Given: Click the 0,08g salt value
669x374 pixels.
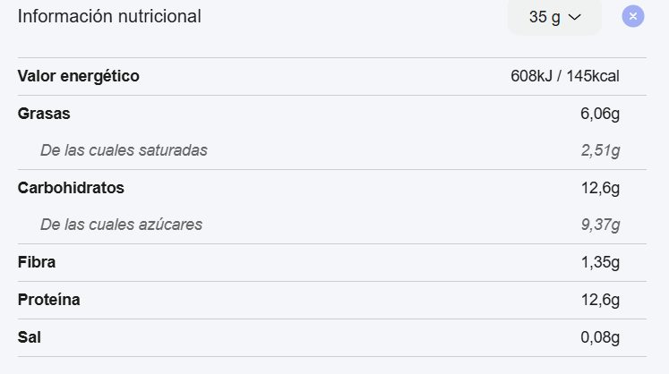Looking at the screenshot, I should point(600,337).
